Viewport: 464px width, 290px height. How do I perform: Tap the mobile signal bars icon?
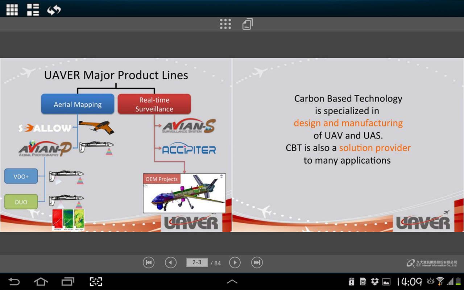coord(450,281)
